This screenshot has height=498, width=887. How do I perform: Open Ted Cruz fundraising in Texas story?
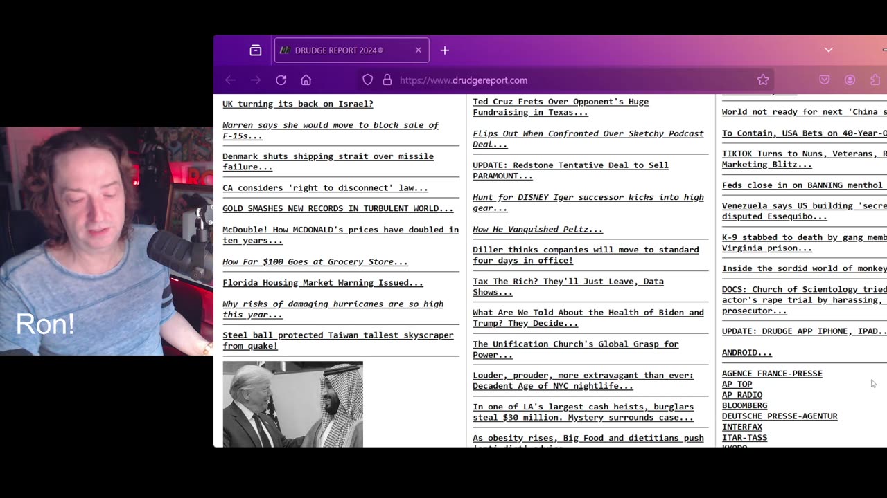tap(561, 107)
